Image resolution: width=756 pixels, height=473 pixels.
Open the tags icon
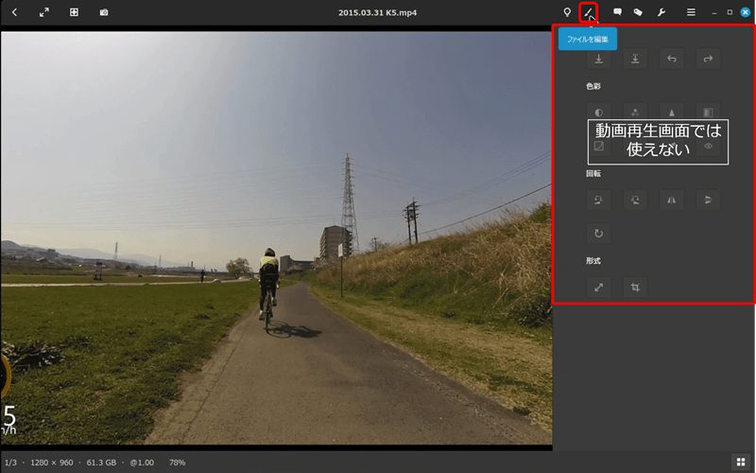[638, 12]
